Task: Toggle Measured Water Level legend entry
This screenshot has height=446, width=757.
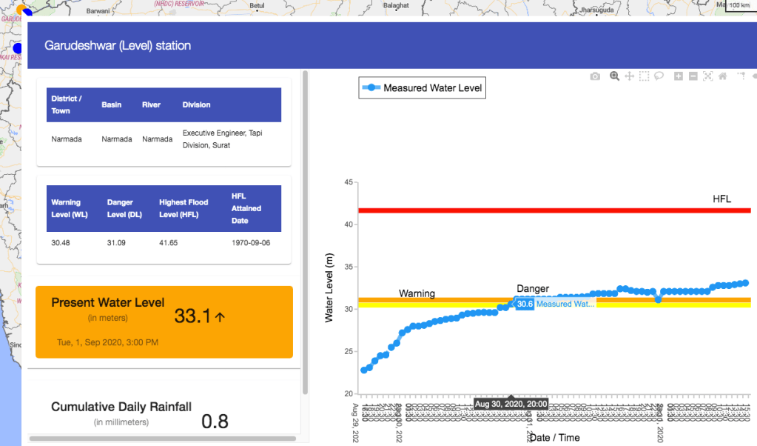Action: click(x=423, y=88)
